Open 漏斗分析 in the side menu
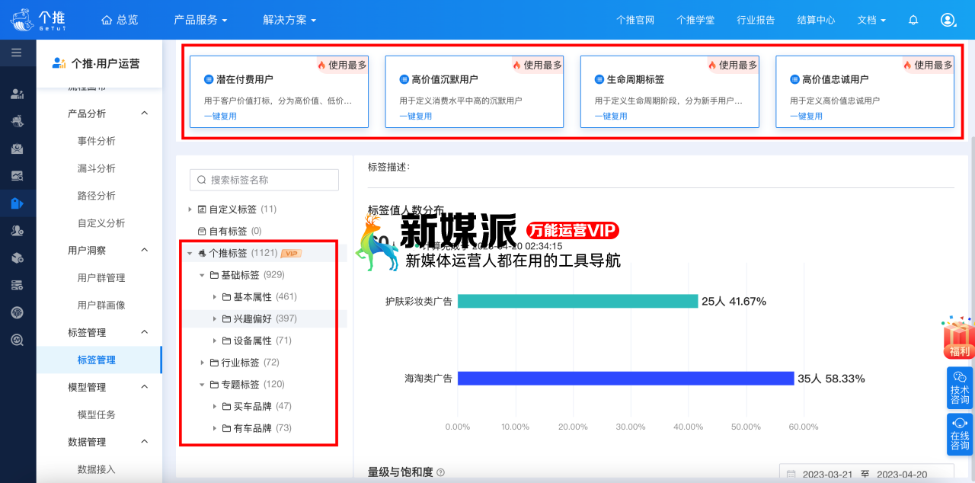 coord(97,168)
